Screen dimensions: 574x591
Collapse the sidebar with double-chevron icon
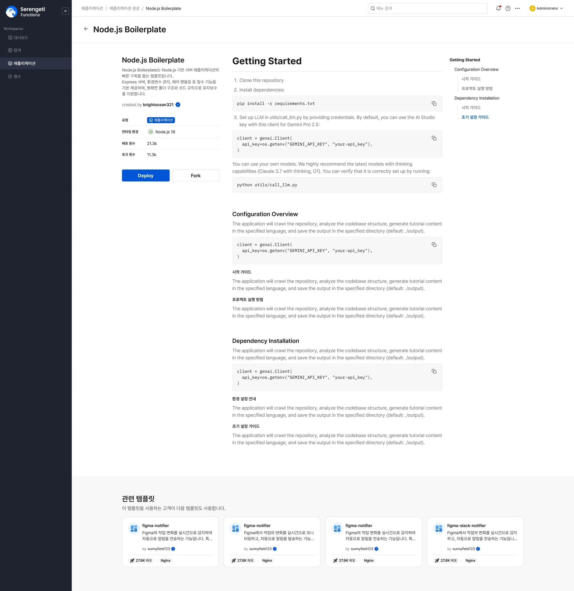(65, 11)
